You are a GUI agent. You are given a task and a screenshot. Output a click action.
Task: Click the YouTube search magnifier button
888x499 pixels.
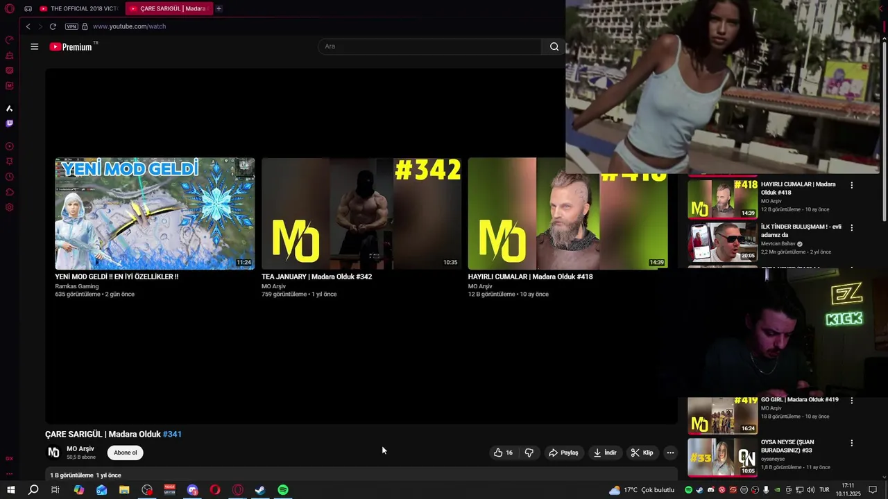coord(554,46)
